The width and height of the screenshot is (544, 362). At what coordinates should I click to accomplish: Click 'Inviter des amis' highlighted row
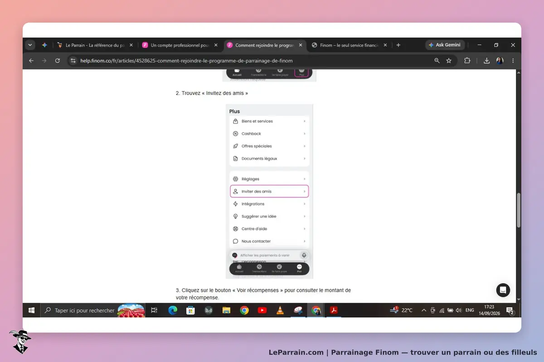tap(269, 191)
